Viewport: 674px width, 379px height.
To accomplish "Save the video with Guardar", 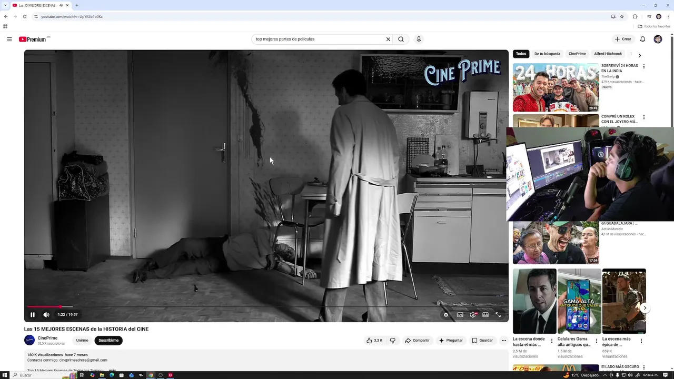I will (482, 341).
